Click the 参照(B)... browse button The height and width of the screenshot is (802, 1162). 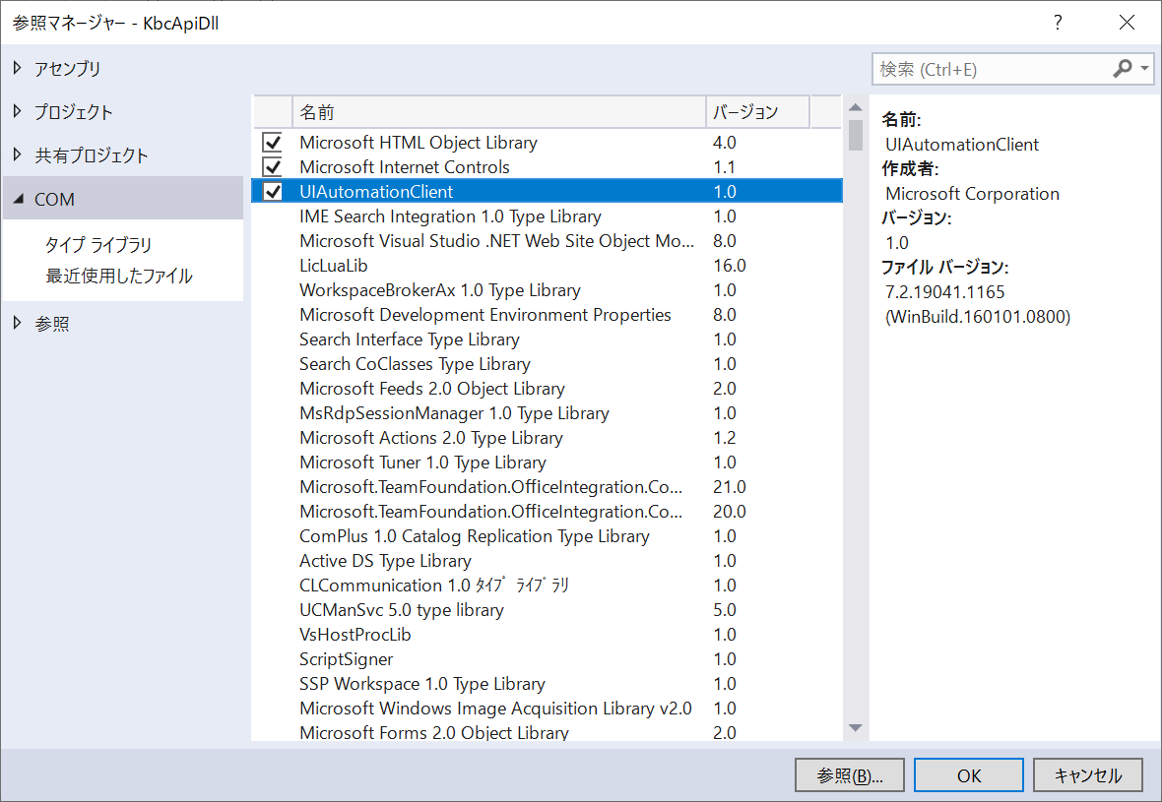pyautogui.click(x=849, y=775)
